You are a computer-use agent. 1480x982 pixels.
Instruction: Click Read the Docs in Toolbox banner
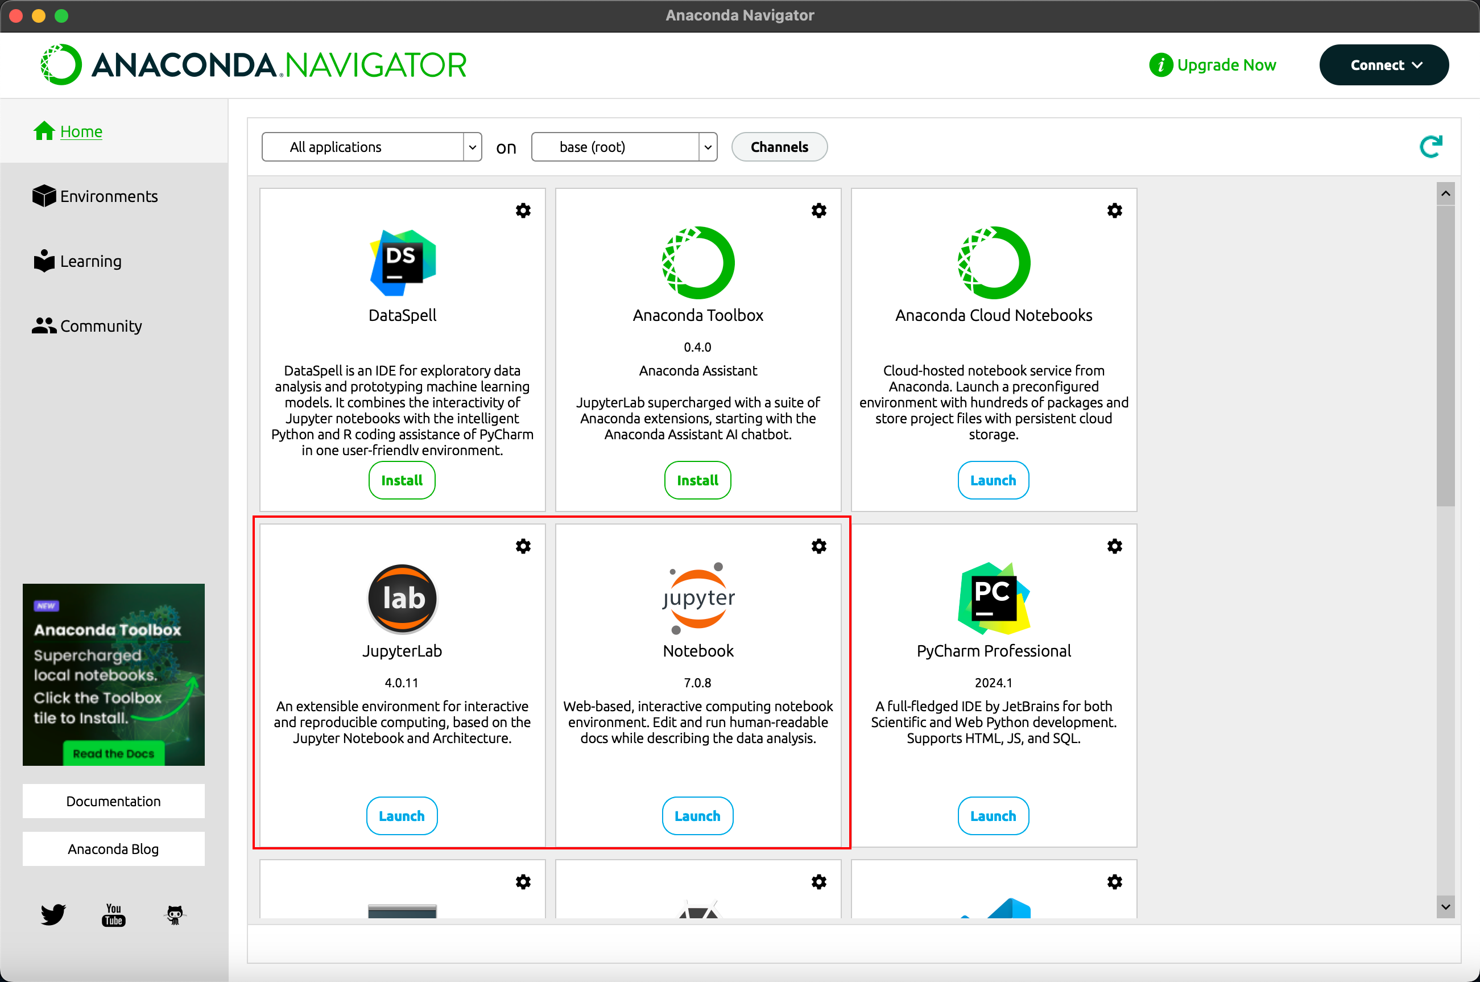(x=113, y=753)
